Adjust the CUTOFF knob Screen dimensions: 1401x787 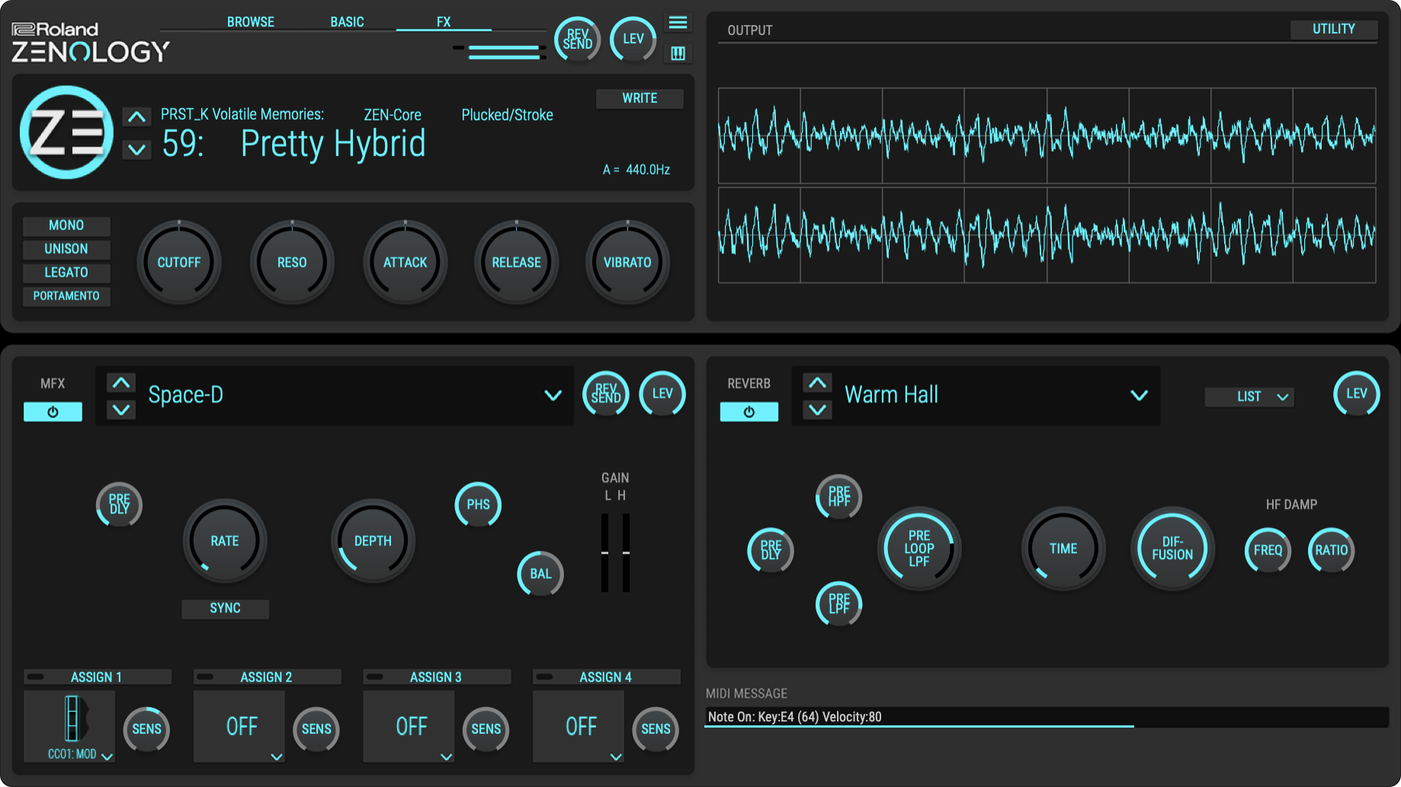pyautogui.click(x=179, y=262)
